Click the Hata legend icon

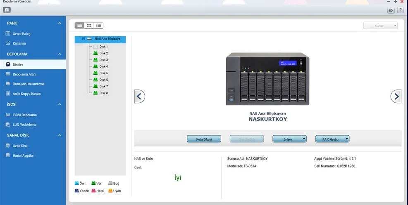(93, 191)
